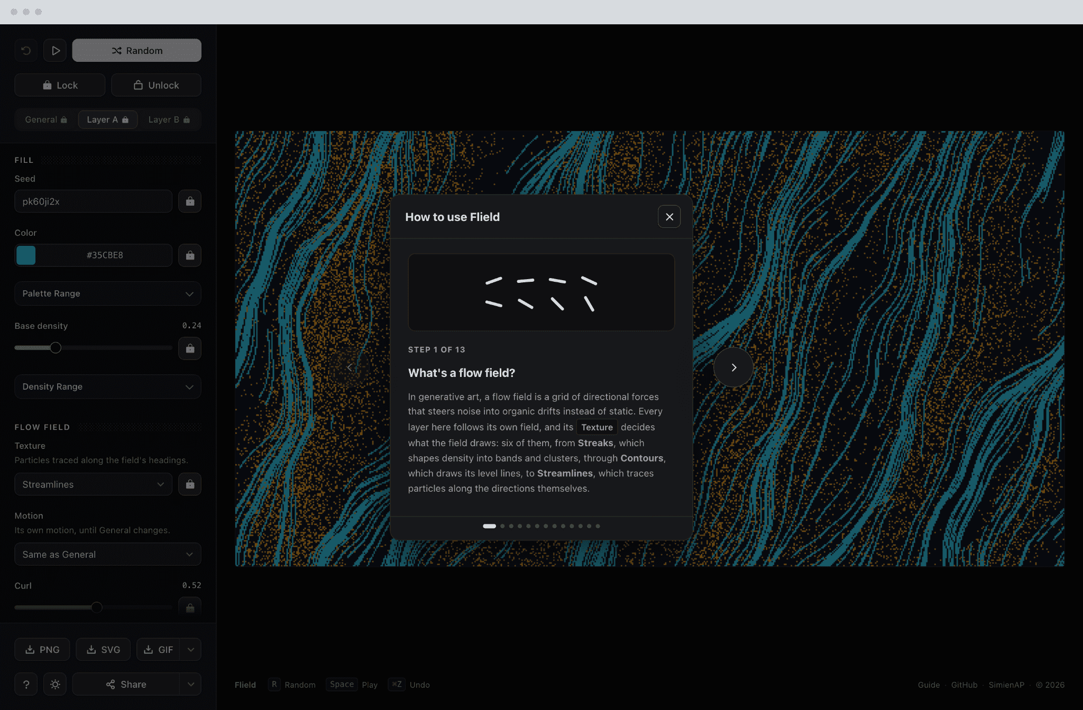The height and width of the screenshot is (710, 1083).
Task: Click the Curl slider handle
Action: [96, 607]
